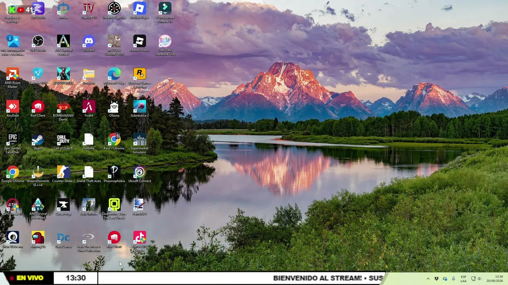Select the Google Chrome desktop icon
The image size is (508, 285).
(x=13, y=175)
